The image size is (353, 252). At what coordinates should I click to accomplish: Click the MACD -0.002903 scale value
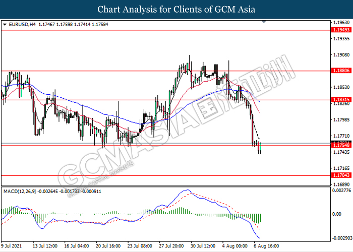click(341, 238)
